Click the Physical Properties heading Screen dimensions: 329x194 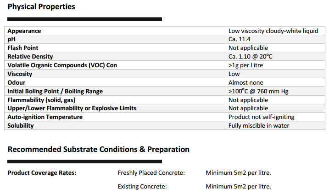[41, 7]
